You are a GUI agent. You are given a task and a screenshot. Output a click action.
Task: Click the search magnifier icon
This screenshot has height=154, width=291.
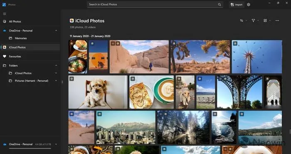[219, 5]
